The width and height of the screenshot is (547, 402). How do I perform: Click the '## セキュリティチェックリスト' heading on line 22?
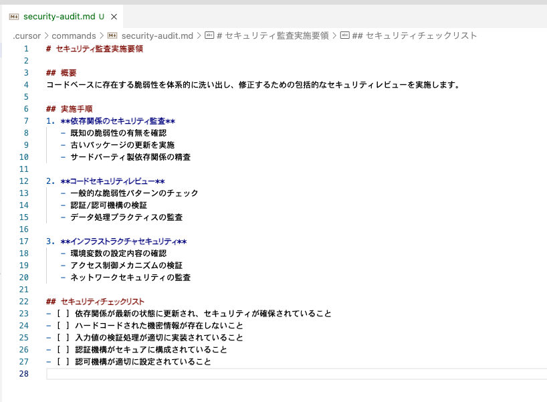coord(95,302)
